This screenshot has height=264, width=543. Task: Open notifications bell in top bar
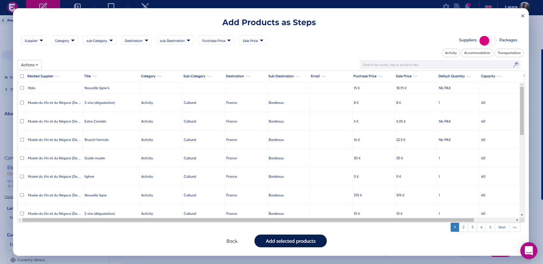tap(468, 6)
